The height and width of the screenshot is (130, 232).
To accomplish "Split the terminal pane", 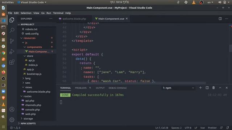I will click(207, 88).
